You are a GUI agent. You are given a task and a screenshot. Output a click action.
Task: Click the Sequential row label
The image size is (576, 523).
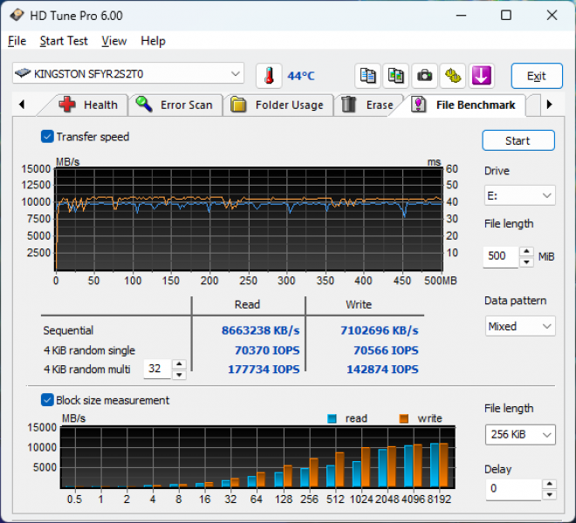[x=68, y=330]
